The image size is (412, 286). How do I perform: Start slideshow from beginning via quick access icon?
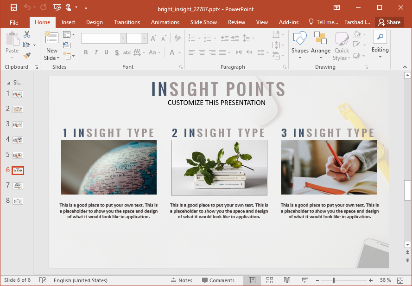click(x=57, y=7)
